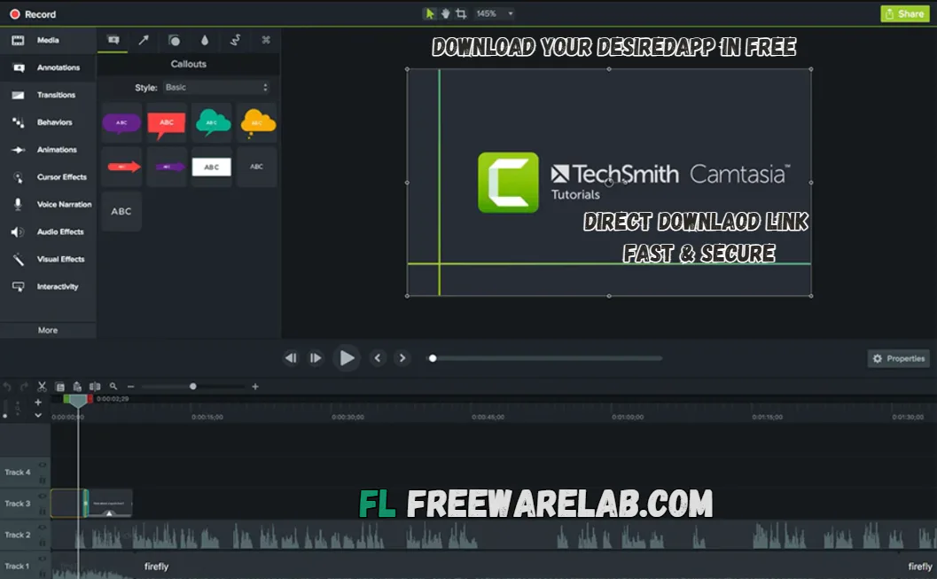The height and width of the screenshot is (579, 937).
Task: Click the green Share button
Action: (x=904, y=13)
